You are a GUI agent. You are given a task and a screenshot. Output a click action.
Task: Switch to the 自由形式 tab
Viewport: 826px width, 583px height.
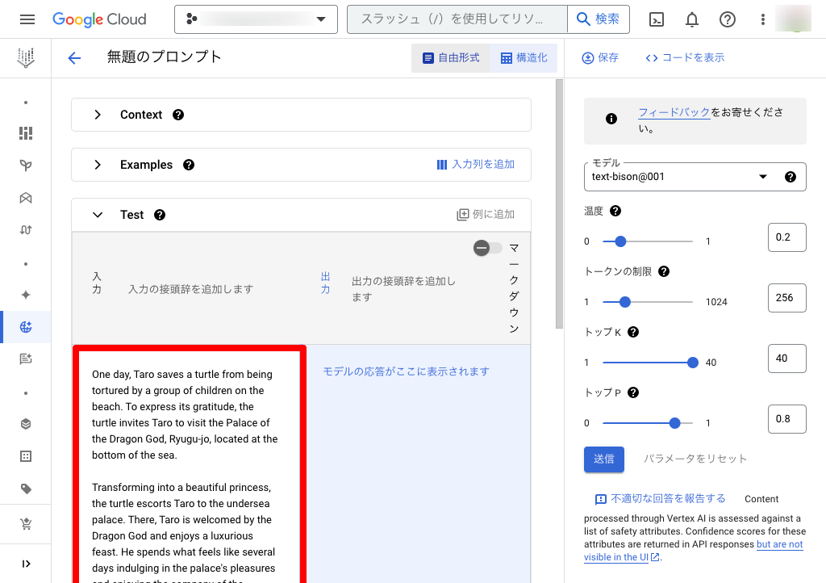coord(451,58)
